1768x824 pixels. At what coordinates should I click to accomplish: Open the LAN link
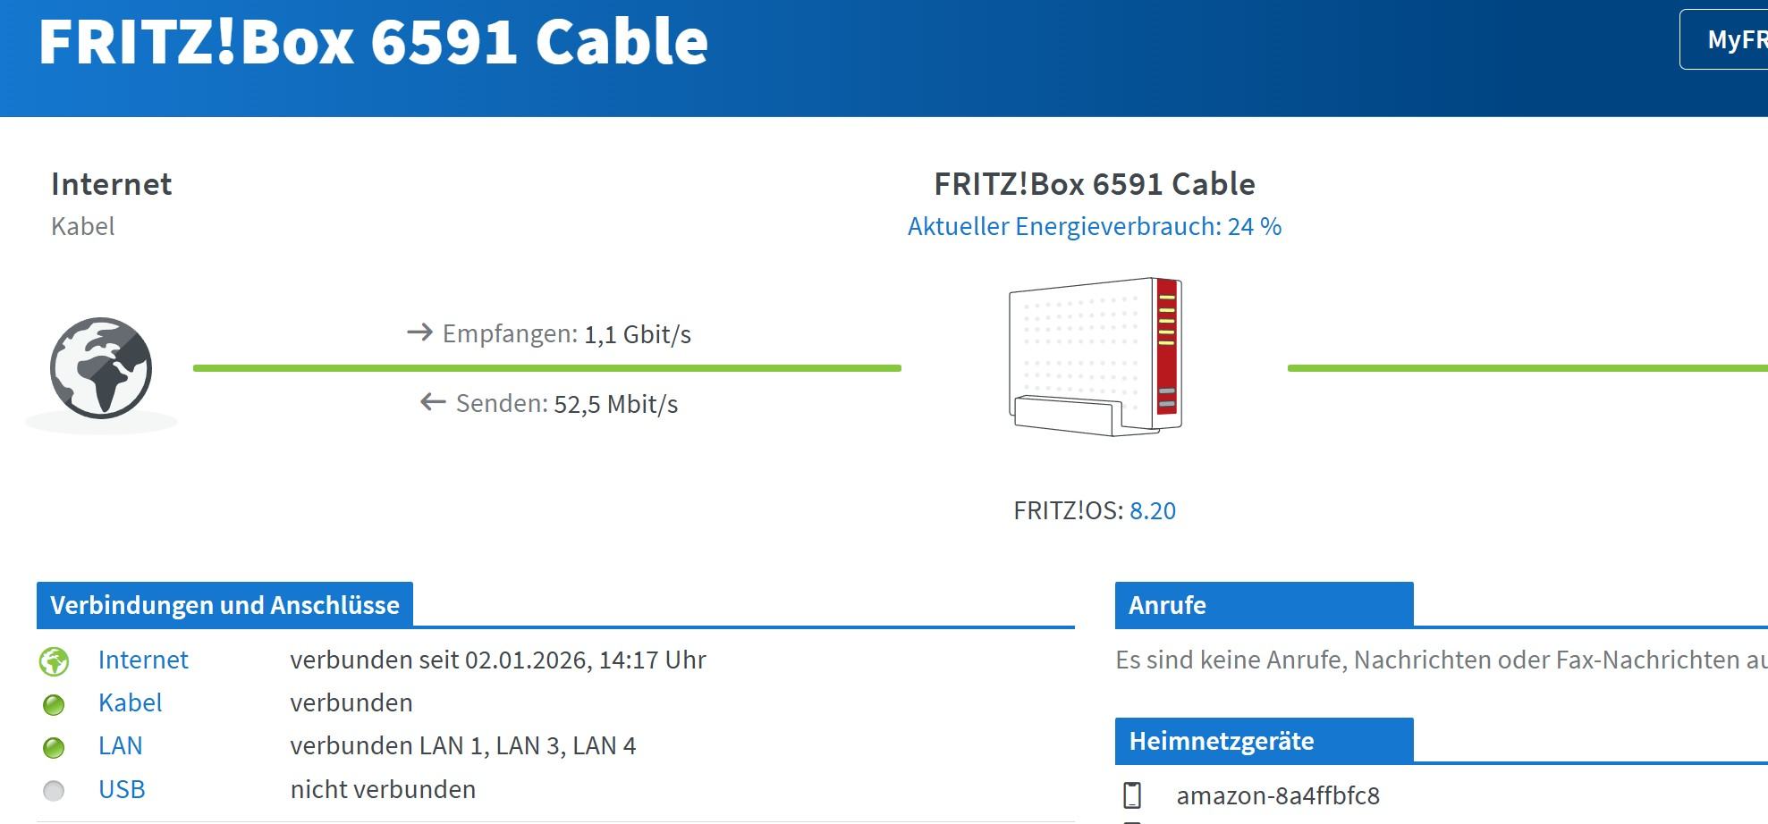coord(120,746)
